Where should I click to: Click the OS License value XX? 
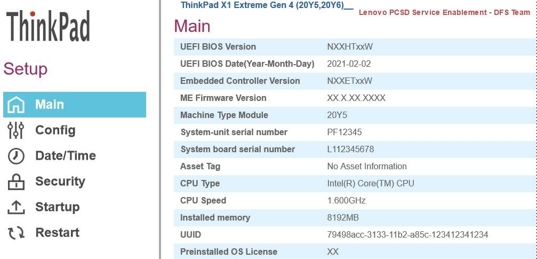[333, 252]
